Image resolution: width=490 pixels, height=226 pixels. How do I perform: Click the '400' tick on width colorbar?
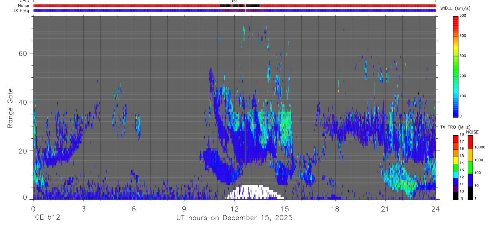(x=463, y=36)
